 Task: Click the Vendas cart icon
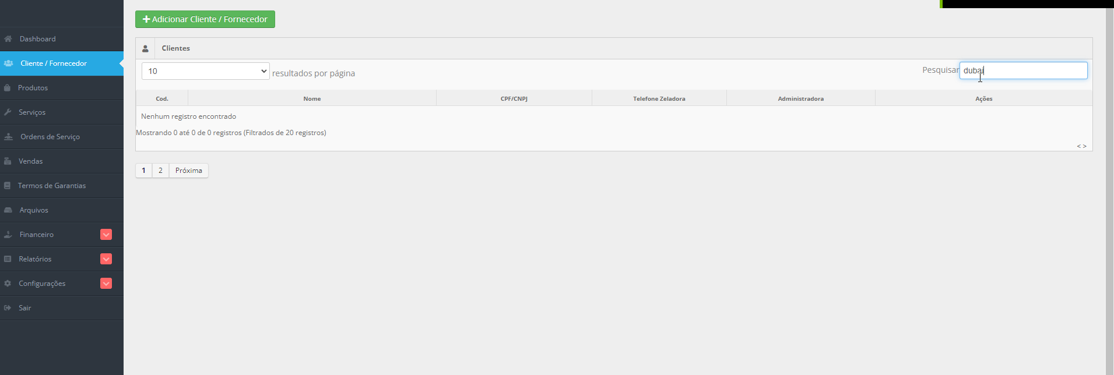pyautogui.click(x=8, y=161)
